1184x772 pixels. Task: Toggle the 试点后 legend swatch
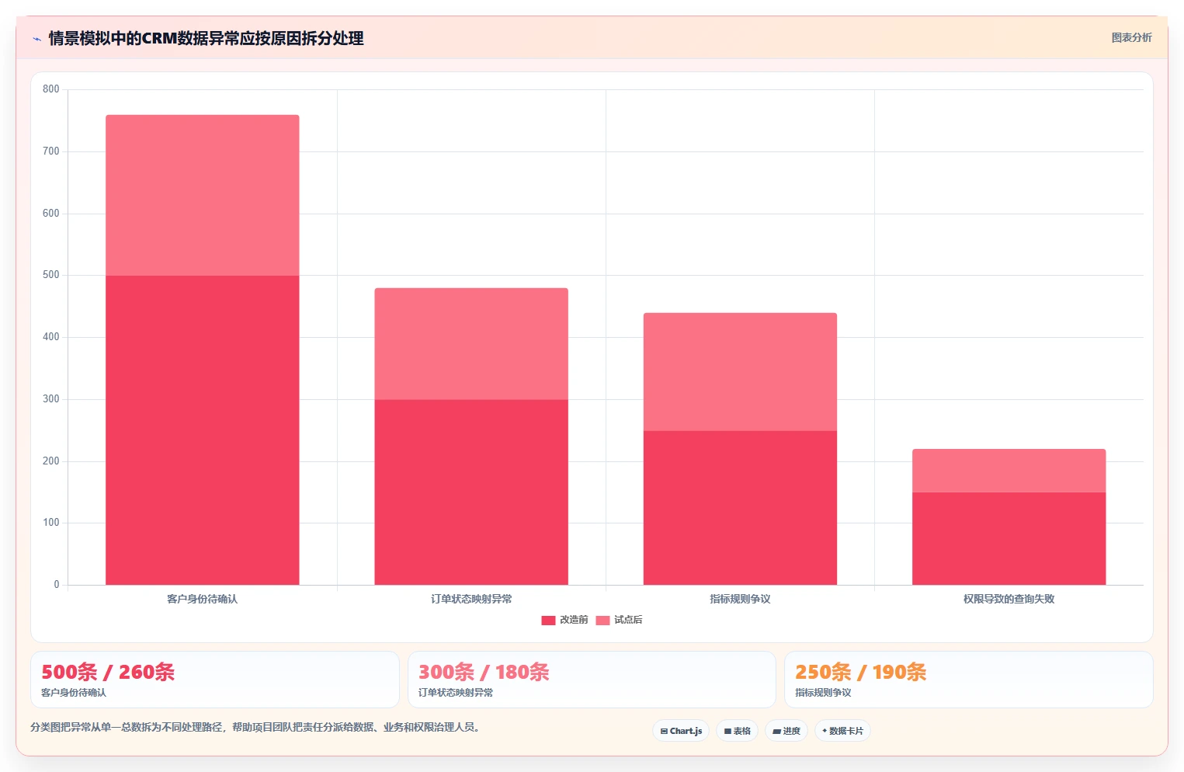click(x=602, y=620)
